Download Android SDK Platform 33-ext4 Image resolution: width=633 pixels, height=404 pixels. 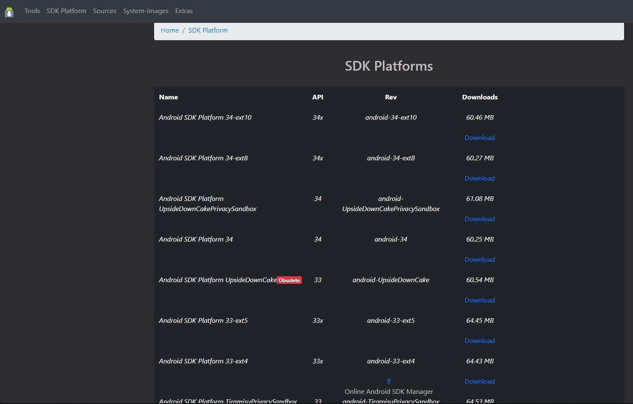480,382
